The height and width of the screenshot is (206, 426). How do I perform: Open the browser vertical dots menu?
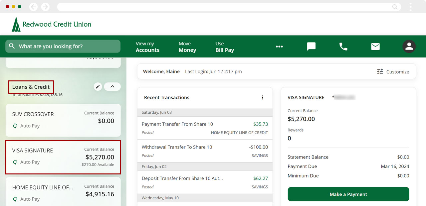[411, 7]
